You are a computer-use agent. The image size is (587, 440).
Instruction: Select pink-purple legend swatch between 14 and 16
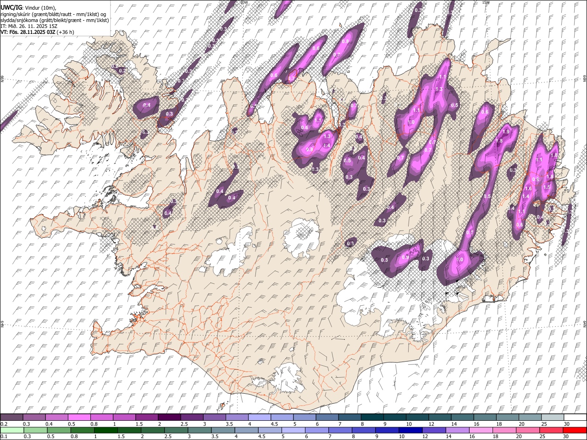[x=462, y=417]
